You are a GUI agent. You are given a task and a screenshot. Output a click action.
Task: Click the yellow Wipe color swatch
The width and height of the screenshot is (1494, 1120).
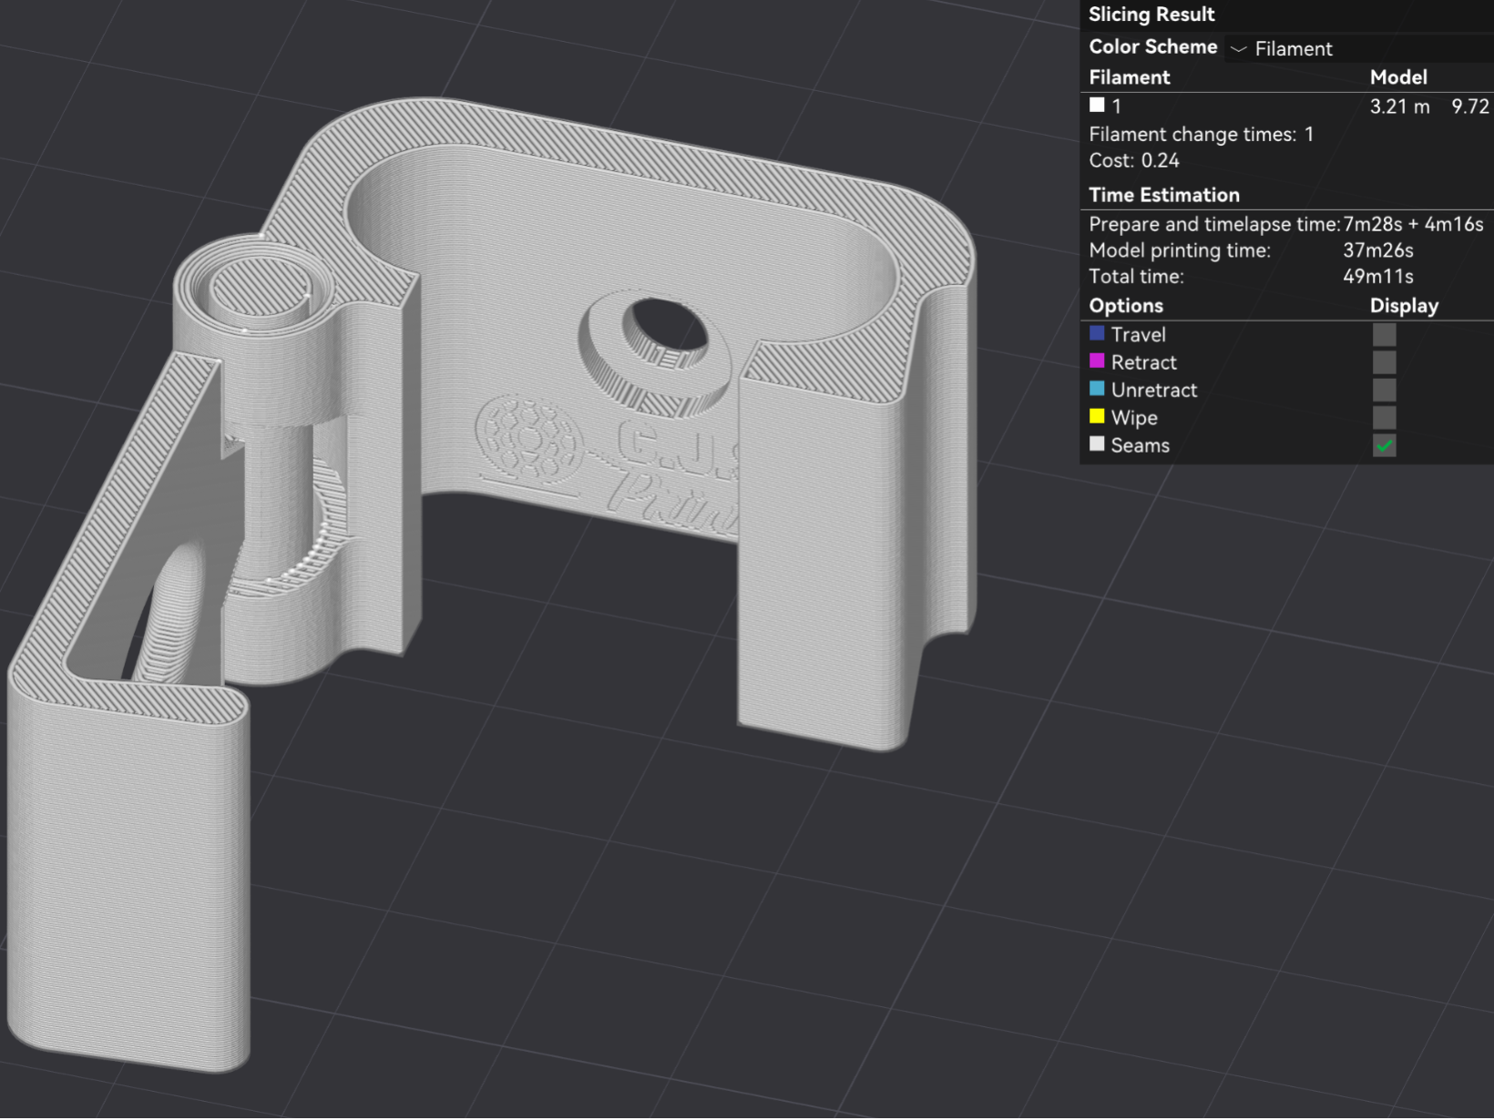(x=1097, y=416)
